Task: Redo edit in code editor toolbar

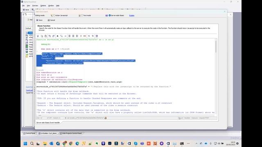Action: (54, 36)
